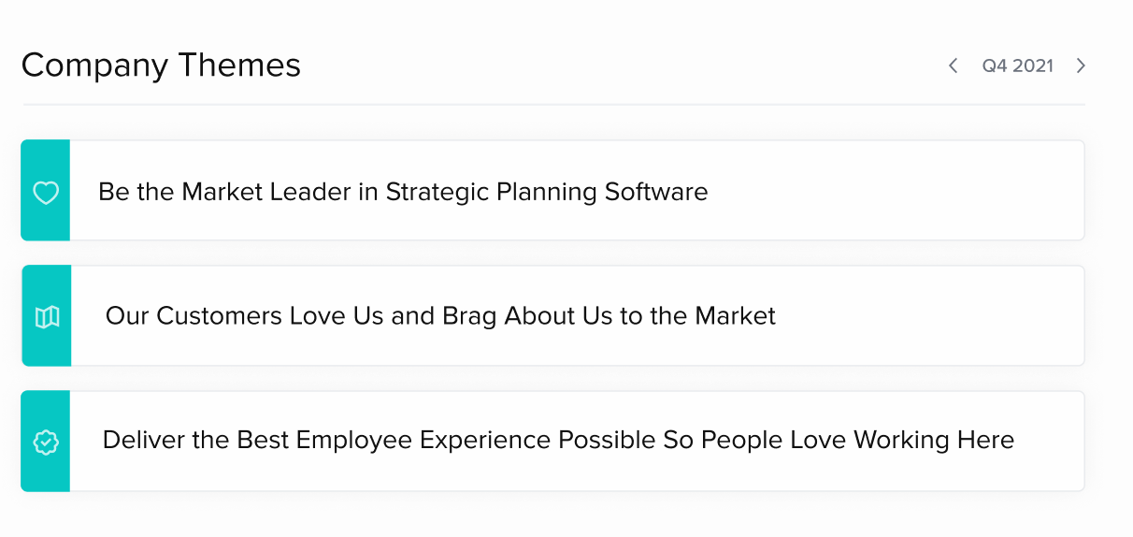
Task: Click the heart icon on the Market Leader theme
Action: (x=46, y=193)
